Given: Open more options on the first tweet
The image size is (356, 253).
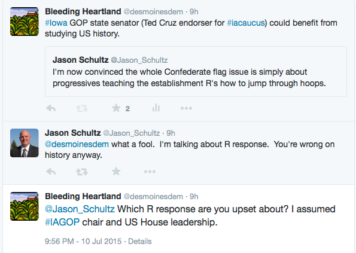Looking at the screenshot, I should (x=187, y=108).
